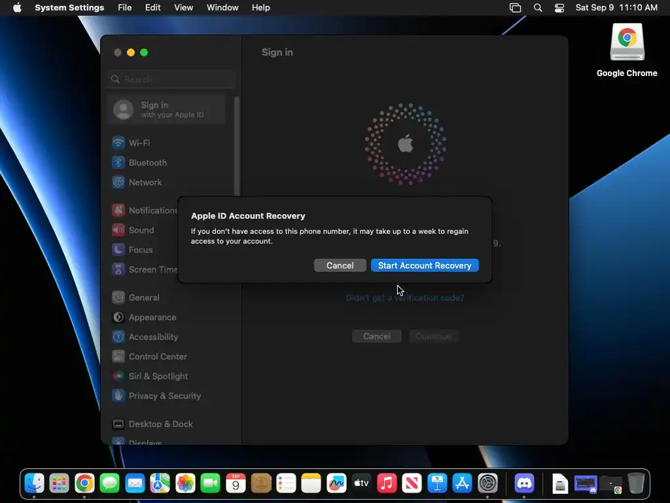The image size is (670, 503).
Task: Open "Didn't get a verification code?" link
Action: 404,298
